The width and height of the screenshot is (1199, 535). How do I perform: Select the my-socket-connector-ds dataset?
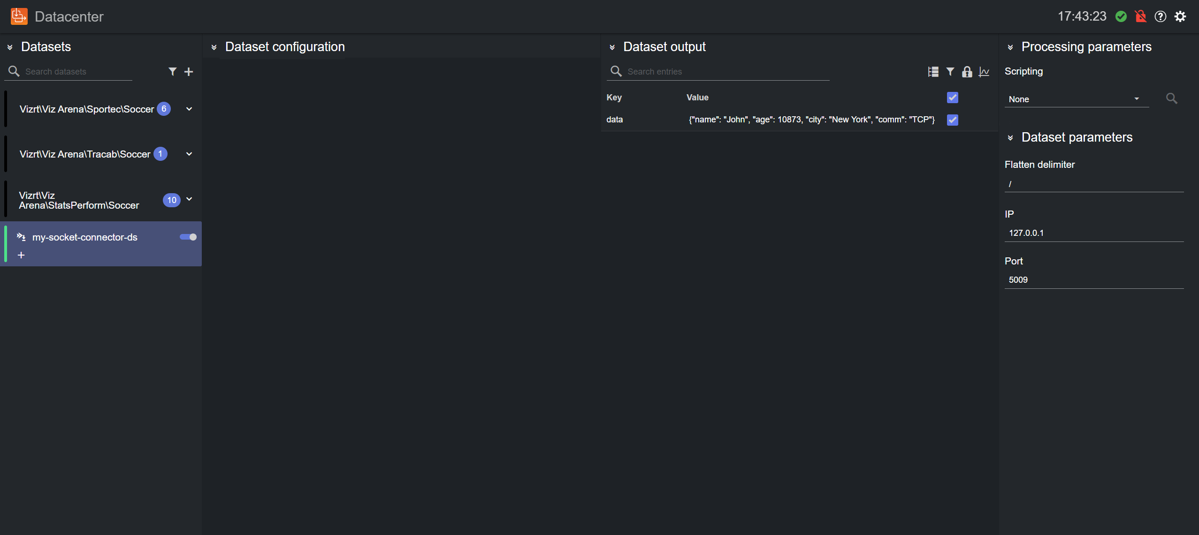click(85, 238)
